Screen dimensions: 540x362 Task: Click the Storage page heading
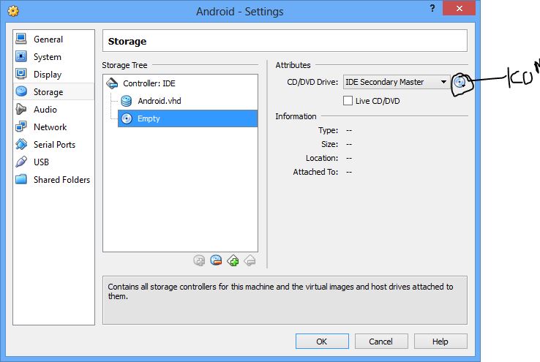click(x=127, y=41)
